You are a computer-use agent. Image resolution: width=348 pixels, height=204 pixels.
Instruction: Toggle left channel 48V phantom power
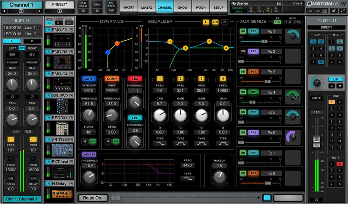point(12,54)
